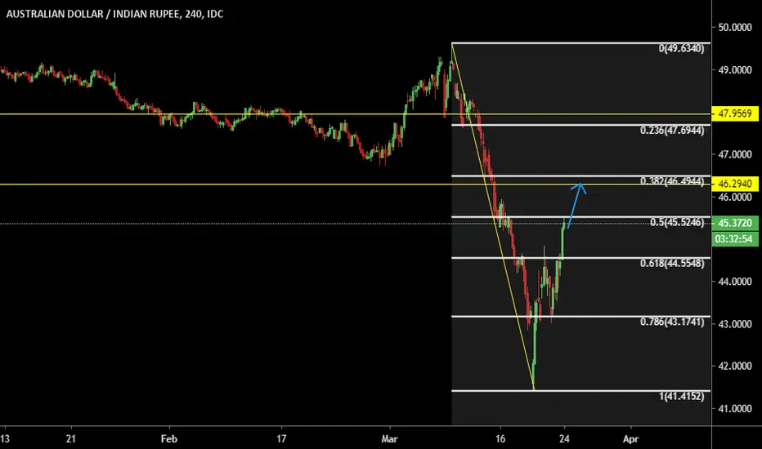762x449 pixels.
Task: Click the Feb date on time axis
Action: pos(168,439)
